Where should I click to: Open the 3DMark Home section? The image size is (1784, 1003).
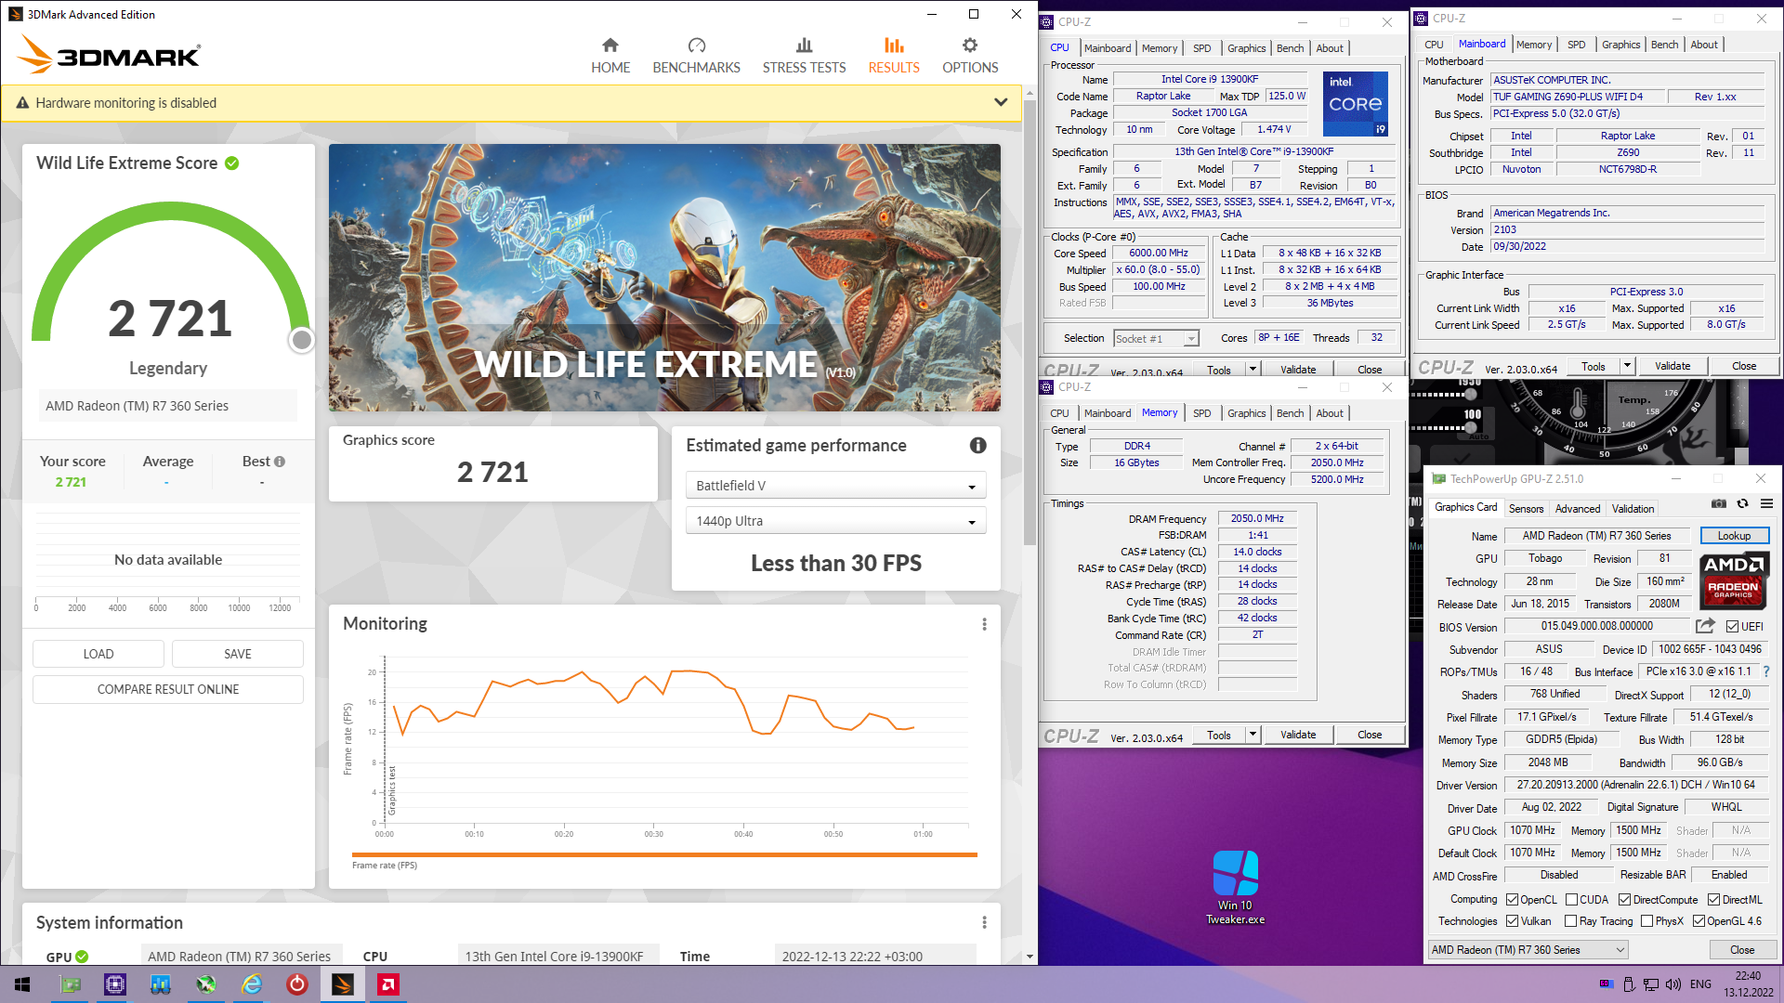tap(610, 56)
